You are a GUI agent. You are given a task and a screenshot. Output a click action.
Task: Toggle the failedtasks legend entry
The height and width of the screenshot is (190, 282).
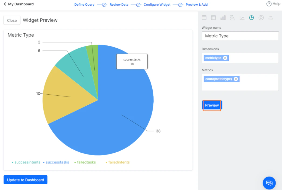[x=86, y=162]
